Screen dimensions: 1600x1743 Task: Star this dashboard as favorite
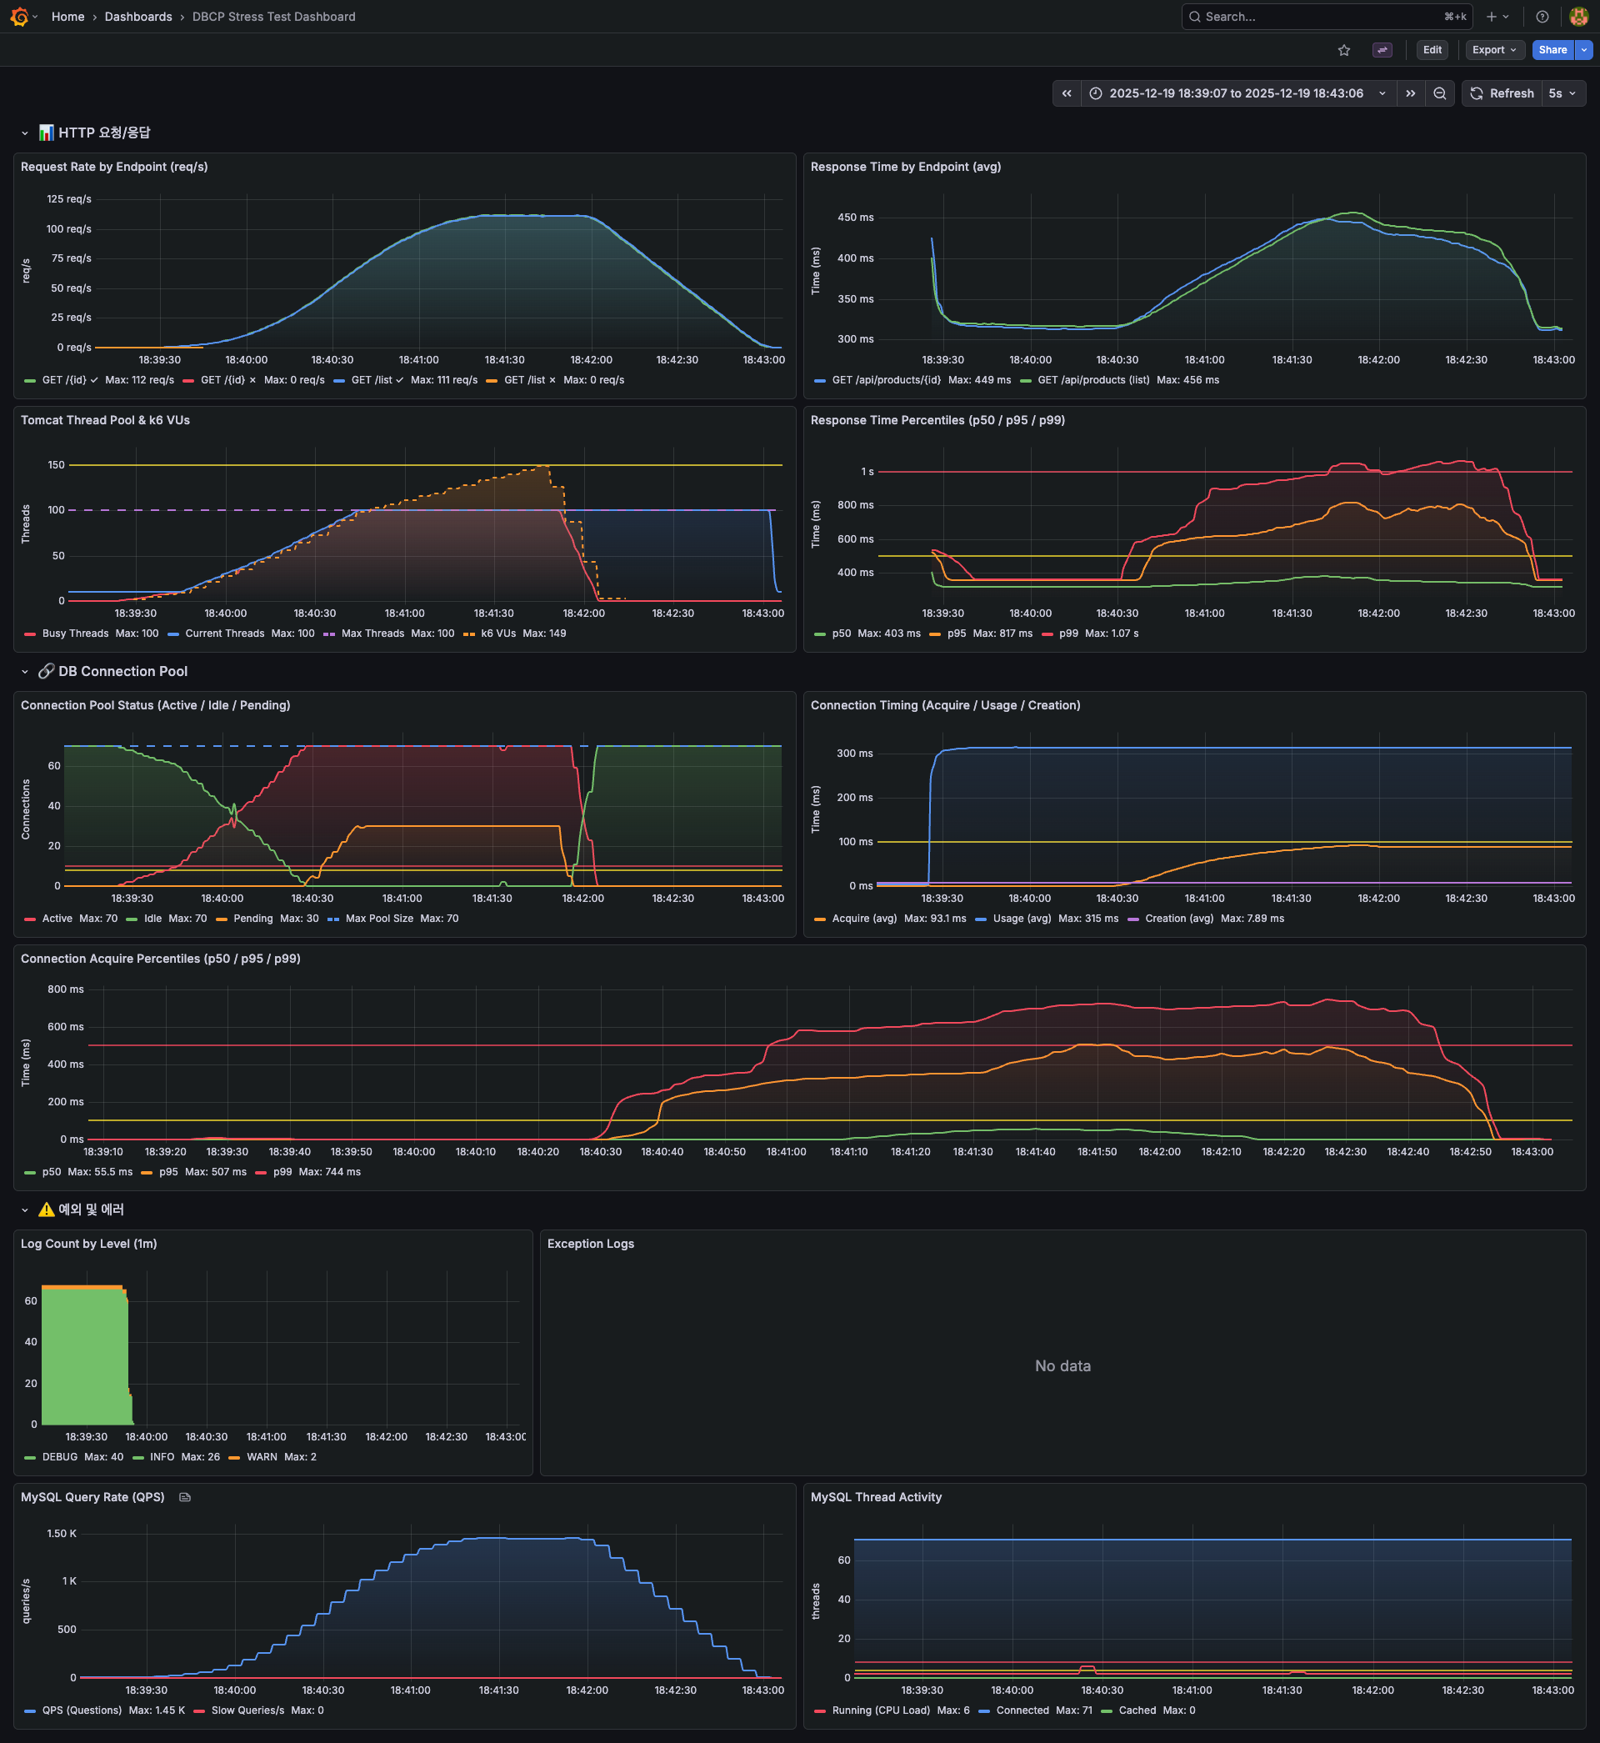coord(1343,50)
